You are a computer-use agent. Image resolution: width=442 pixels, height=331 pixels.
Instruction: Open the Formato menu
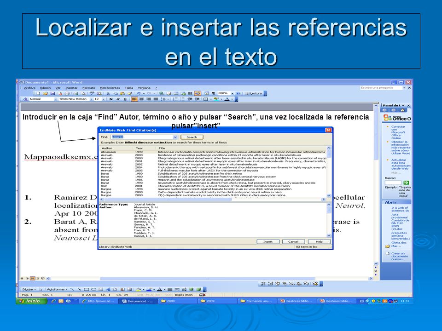click(89, 88)
